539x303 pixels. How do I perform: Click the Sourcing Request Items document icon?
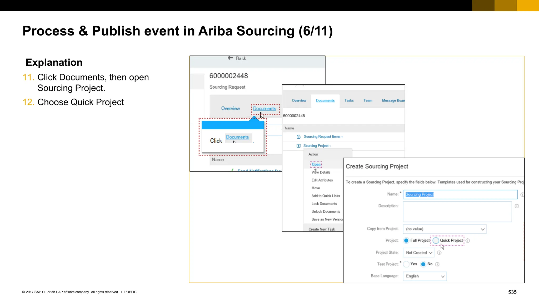coord(299,137)
